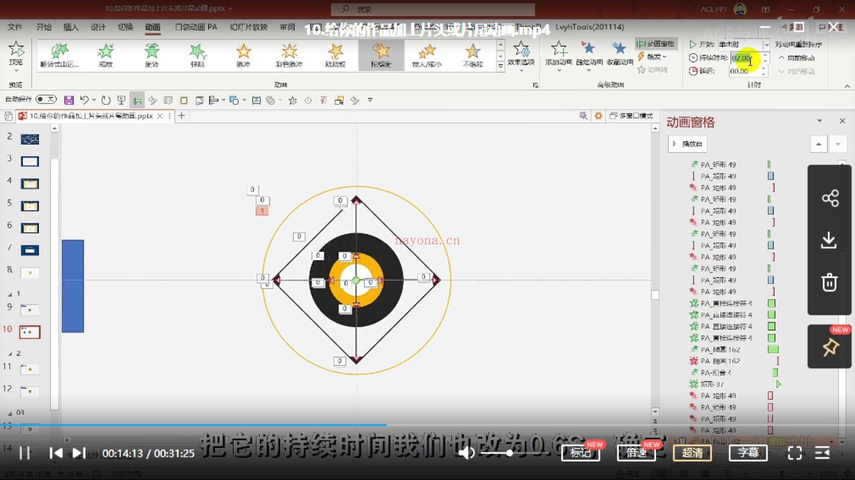Apply the 旋转 animation effect

tap(152, 55)
